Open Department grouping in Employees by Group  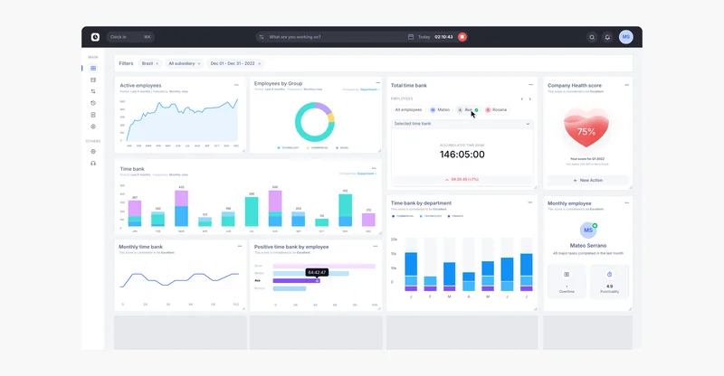[369, 89]
